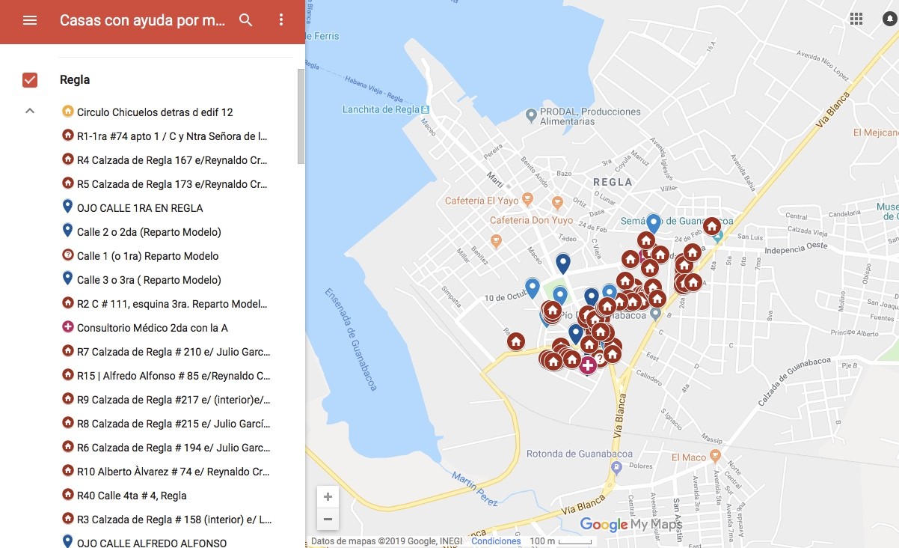This screenshot has height=548, width=899.
Task: Click the map scale 100 m indicator
Action: click(x=560, y=541)
